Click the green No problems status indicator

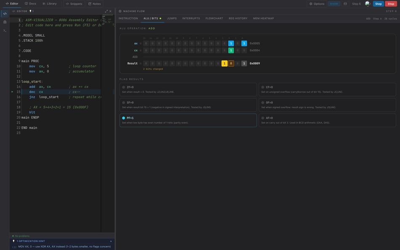point(21,236)
